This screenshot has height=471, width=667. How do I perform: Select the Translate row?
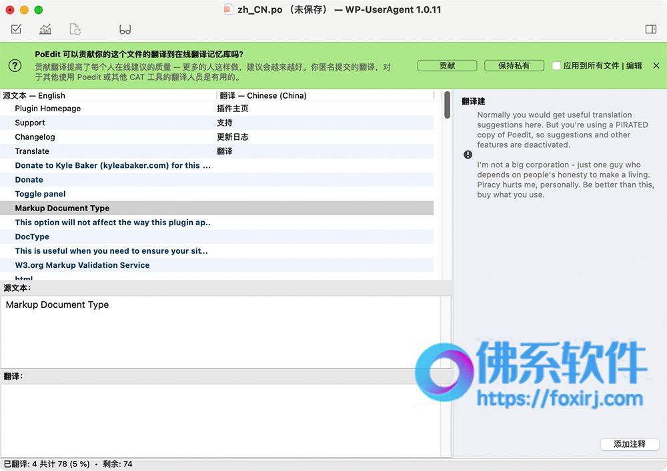point(217,151)
